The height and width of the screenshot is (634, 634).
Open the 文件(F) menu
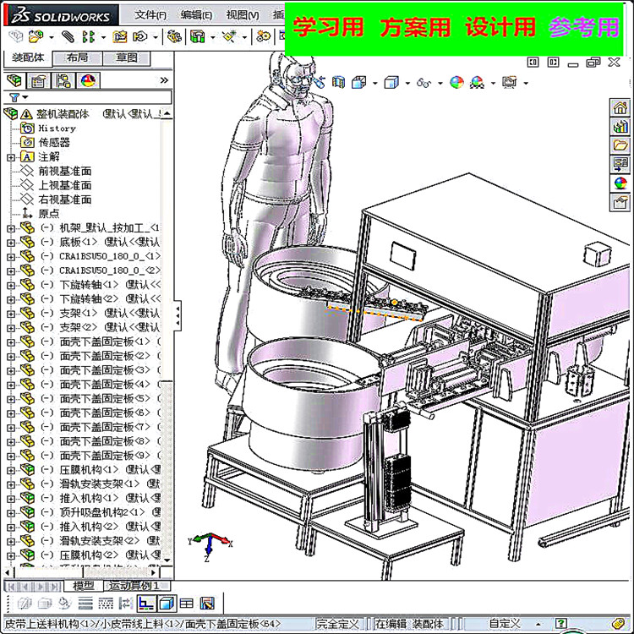pos(150,14)
